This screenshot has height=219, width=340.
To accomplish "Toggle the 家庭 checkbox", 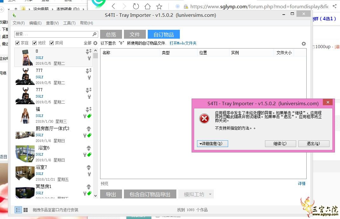I will (17, 43).
